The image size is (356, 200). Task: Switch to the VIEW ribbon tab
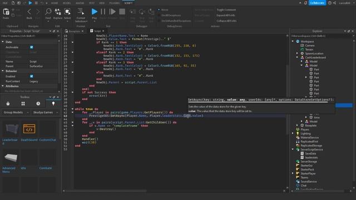click(x=102, y=3)
